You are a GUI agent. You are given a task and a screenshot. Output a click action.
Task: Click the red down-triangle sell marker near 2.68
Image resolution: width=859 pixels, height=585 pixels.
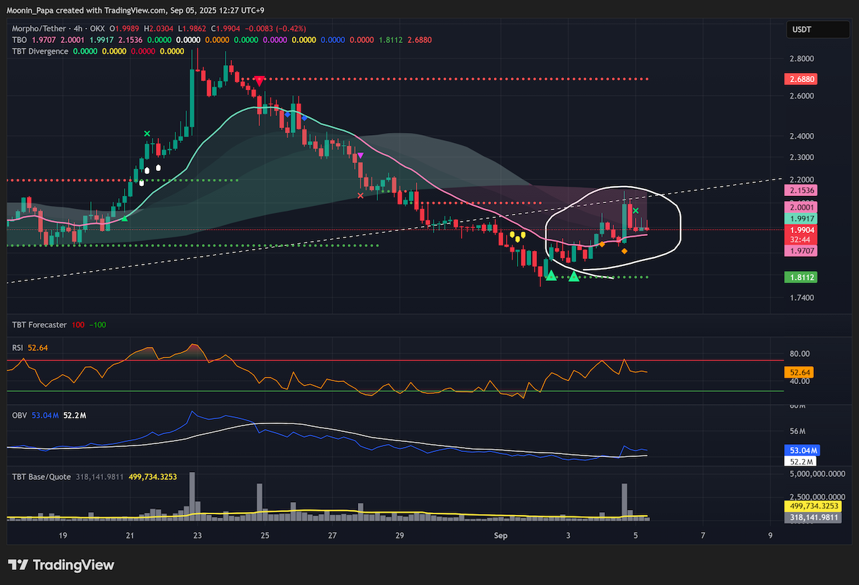point(258,81)
